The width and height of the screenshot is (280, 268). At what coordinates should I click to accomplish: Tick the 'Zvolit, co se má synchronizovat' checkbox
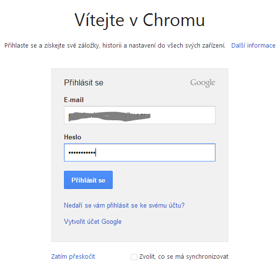pyautogui.click(x=134, y=257)
